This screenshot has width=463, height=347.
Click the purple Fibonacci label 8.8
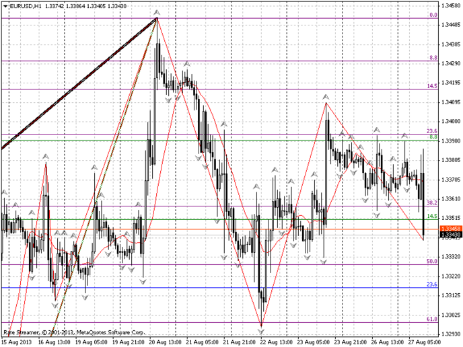pyautogui.click(x=433, y=58)
